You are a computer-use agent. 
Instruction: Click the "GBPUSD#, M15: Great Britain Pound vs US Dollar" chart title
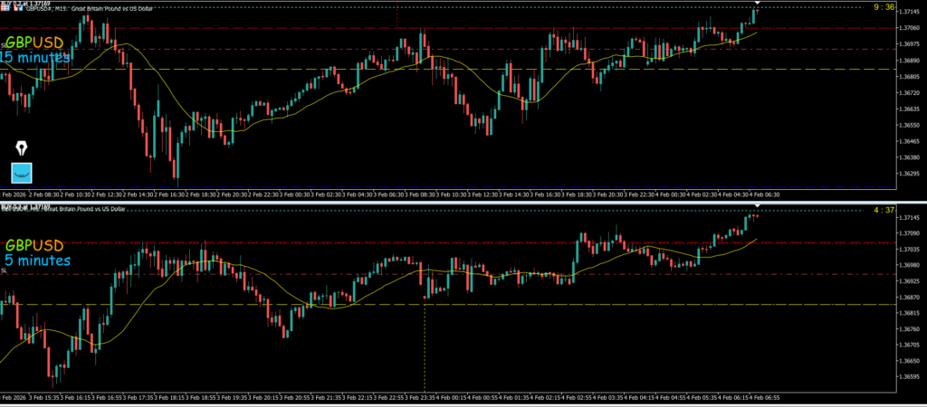tap(89, 6)
